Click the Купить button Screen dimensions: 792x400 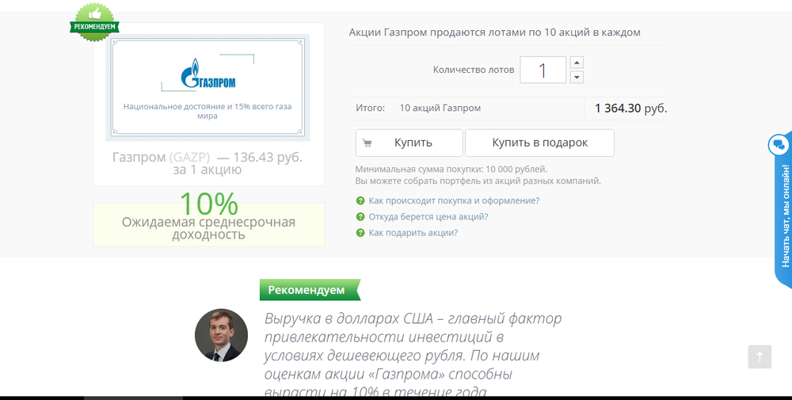(409, 143)
